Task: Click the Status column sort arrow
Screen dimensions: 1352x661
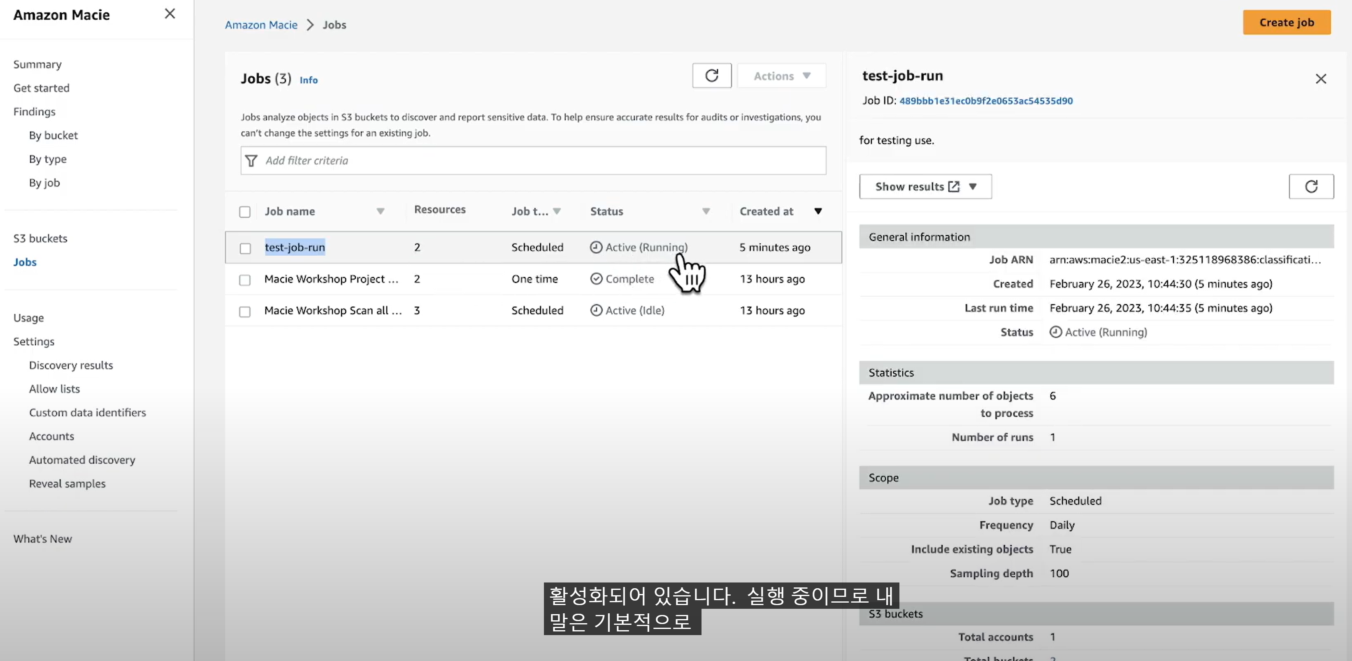Action: (x=706, y=211)
